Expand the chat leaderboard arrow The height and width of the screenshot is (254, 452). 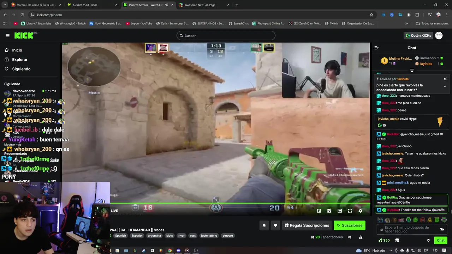[412, 71]
